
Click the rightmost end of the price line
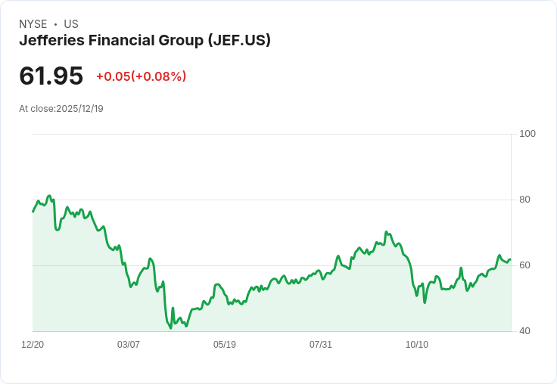510,259
